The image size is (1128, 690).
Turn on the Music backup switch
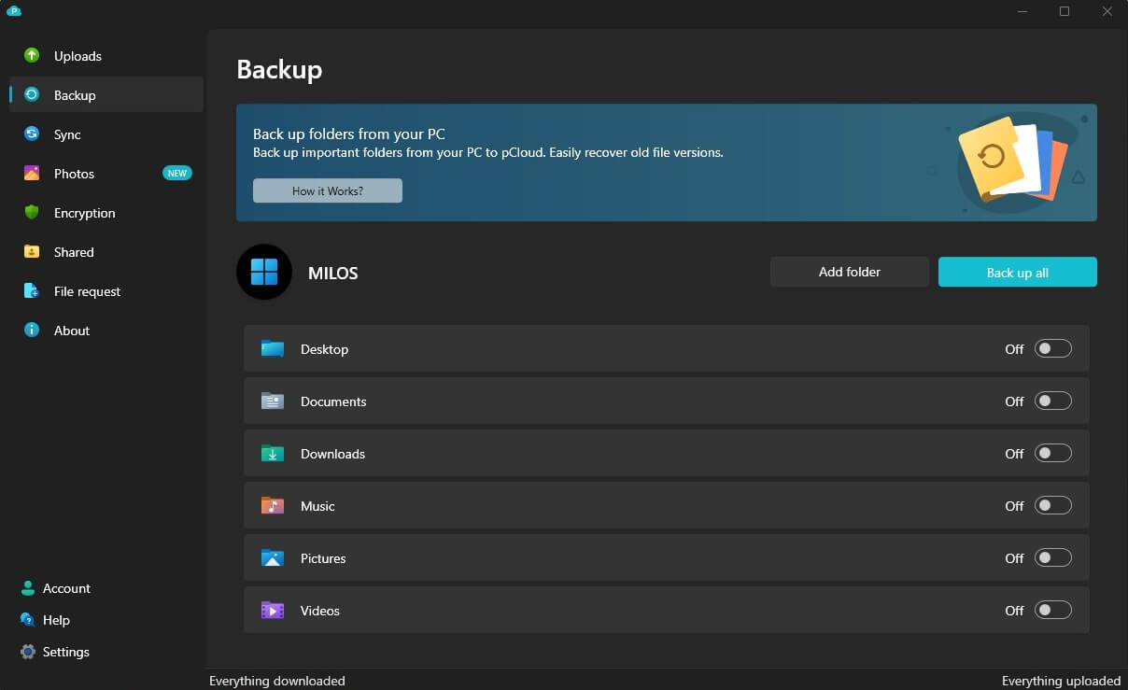[x=1052, y=505]
